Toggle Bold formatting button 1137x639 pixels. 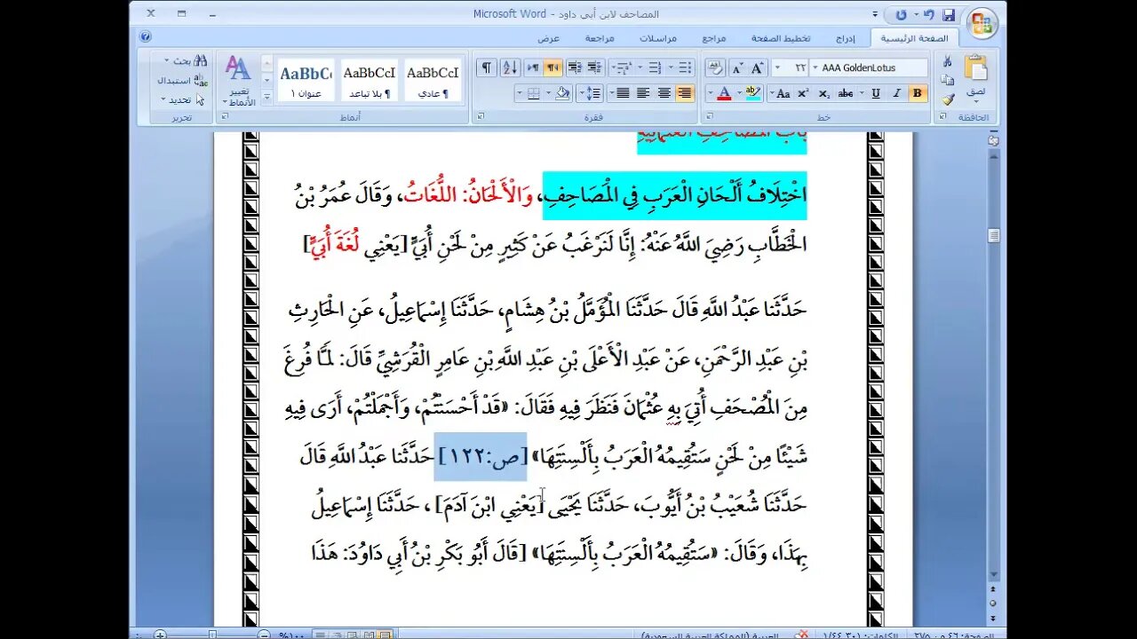[918, 93]
